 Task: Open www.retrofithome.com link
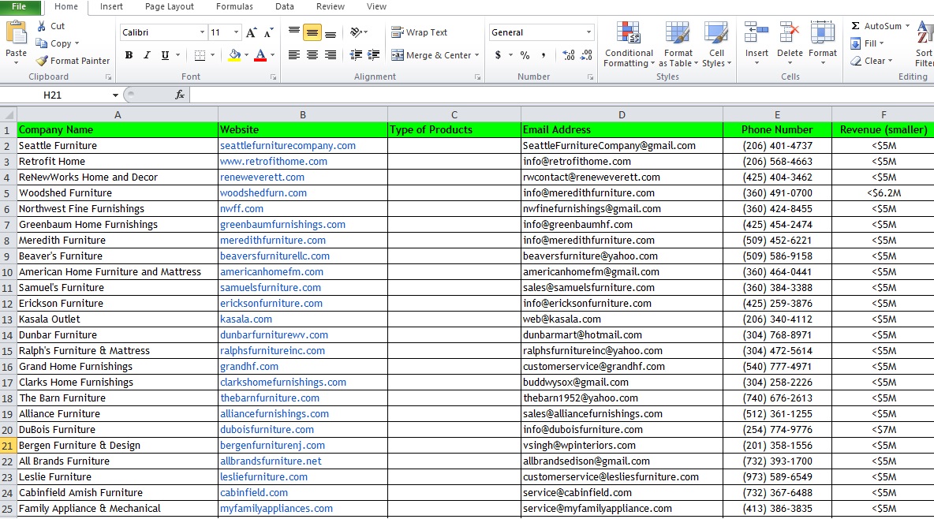274,162
